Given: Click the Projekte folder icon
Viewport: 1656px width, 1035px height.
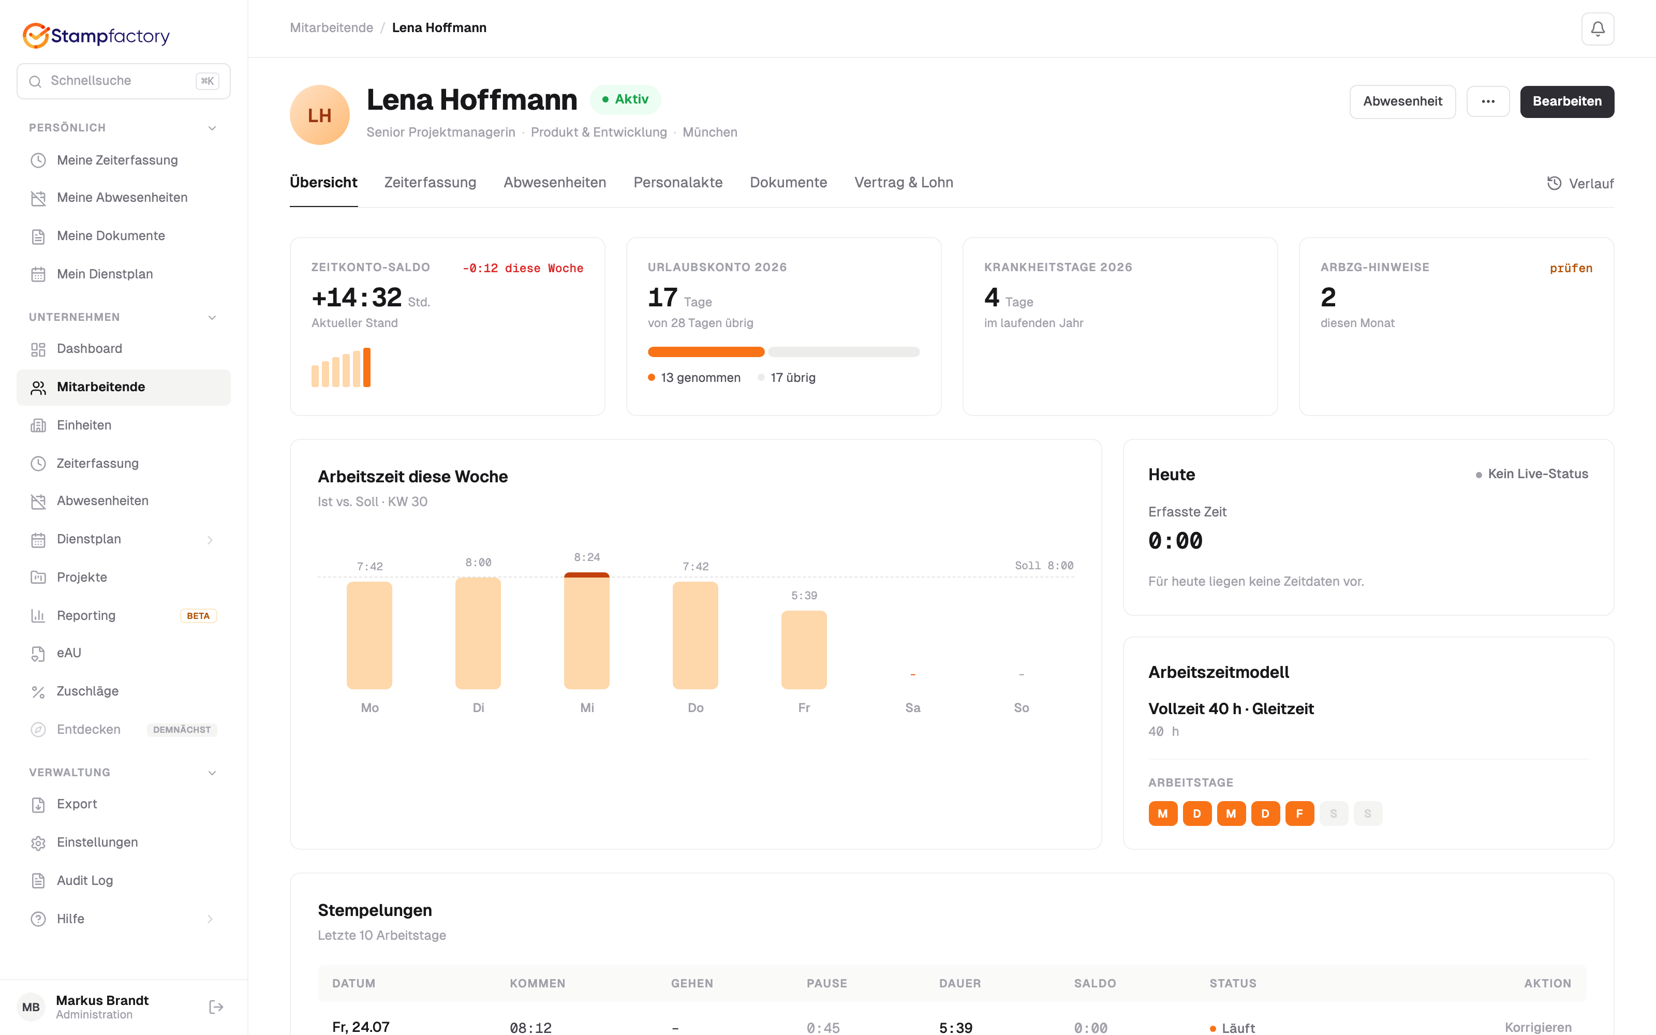Looking at the screenshot, I should tap(38, 577).
